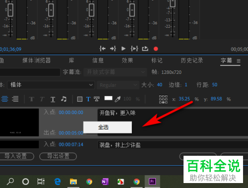Choose 全选 from the context menu

point(108,127)
